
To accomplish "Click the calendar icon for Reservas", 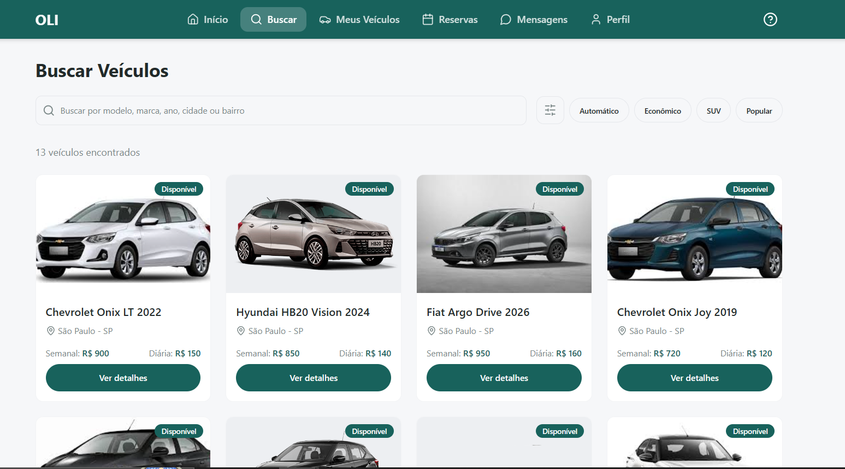I will tap(428, 20).
